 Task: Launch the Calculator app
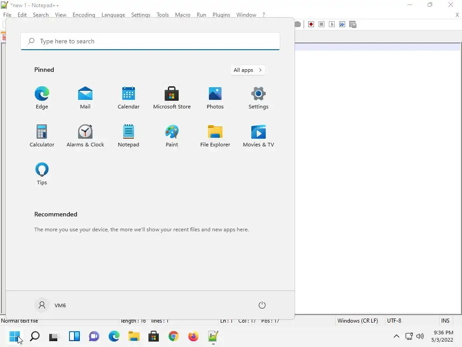tap(42, 136)
